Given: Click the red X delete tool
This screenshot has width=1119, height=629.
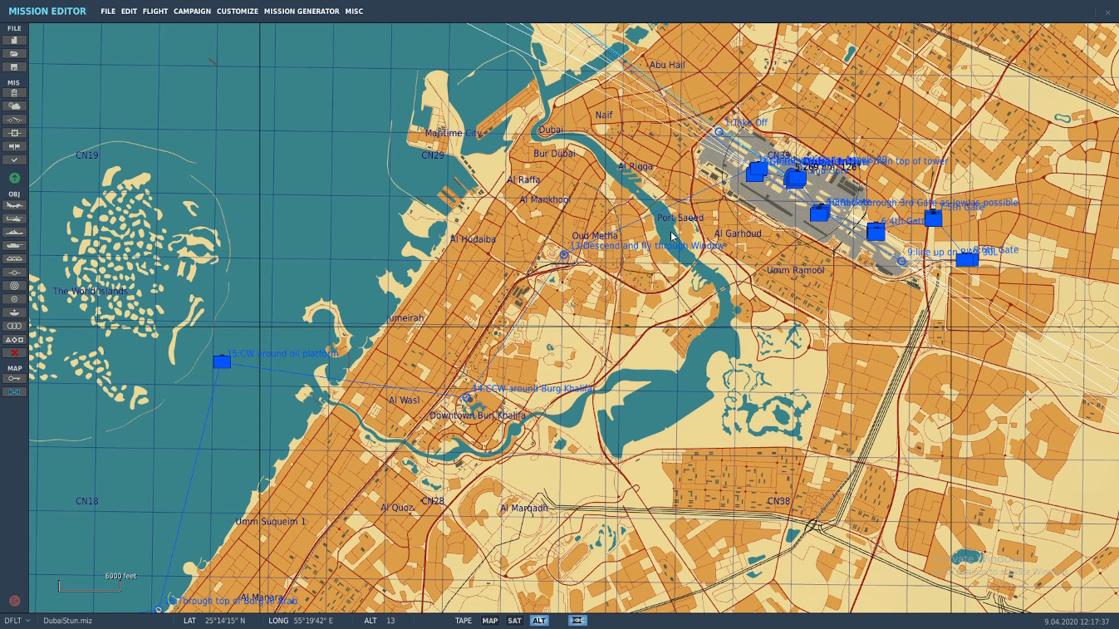Looking at the screenshot, I should click(x=14, y=353).
